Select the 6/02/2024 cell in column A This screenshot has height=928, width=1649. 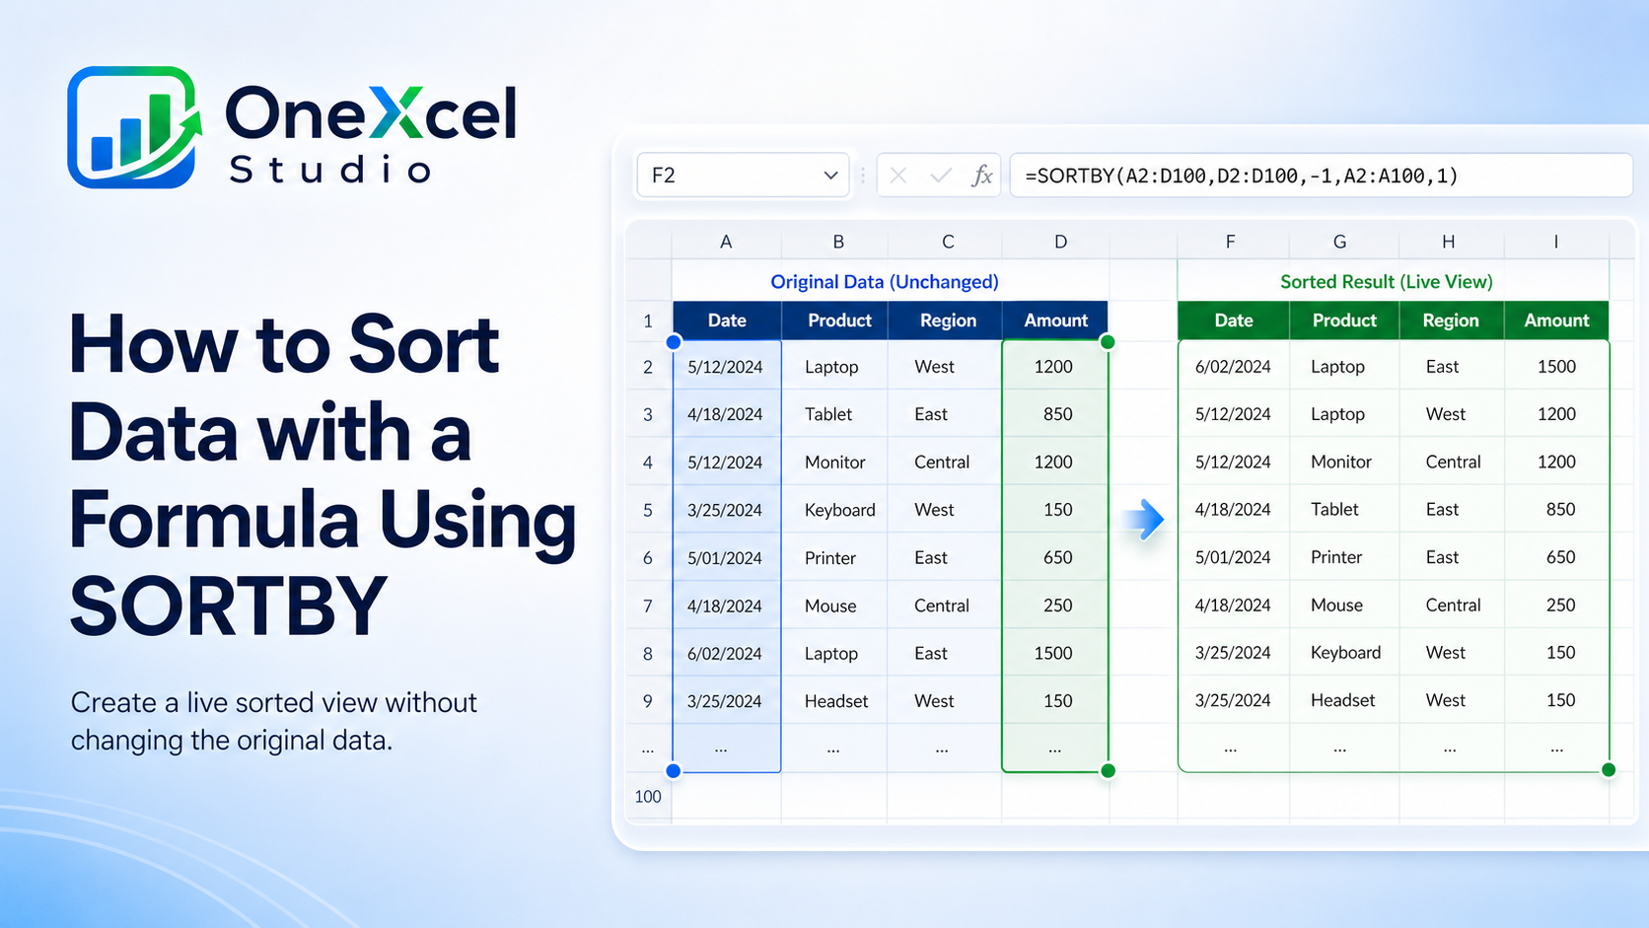pos(726,654)
